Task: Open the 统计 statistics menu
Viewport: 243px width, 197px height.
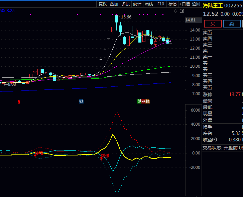Action: [137, 4]
